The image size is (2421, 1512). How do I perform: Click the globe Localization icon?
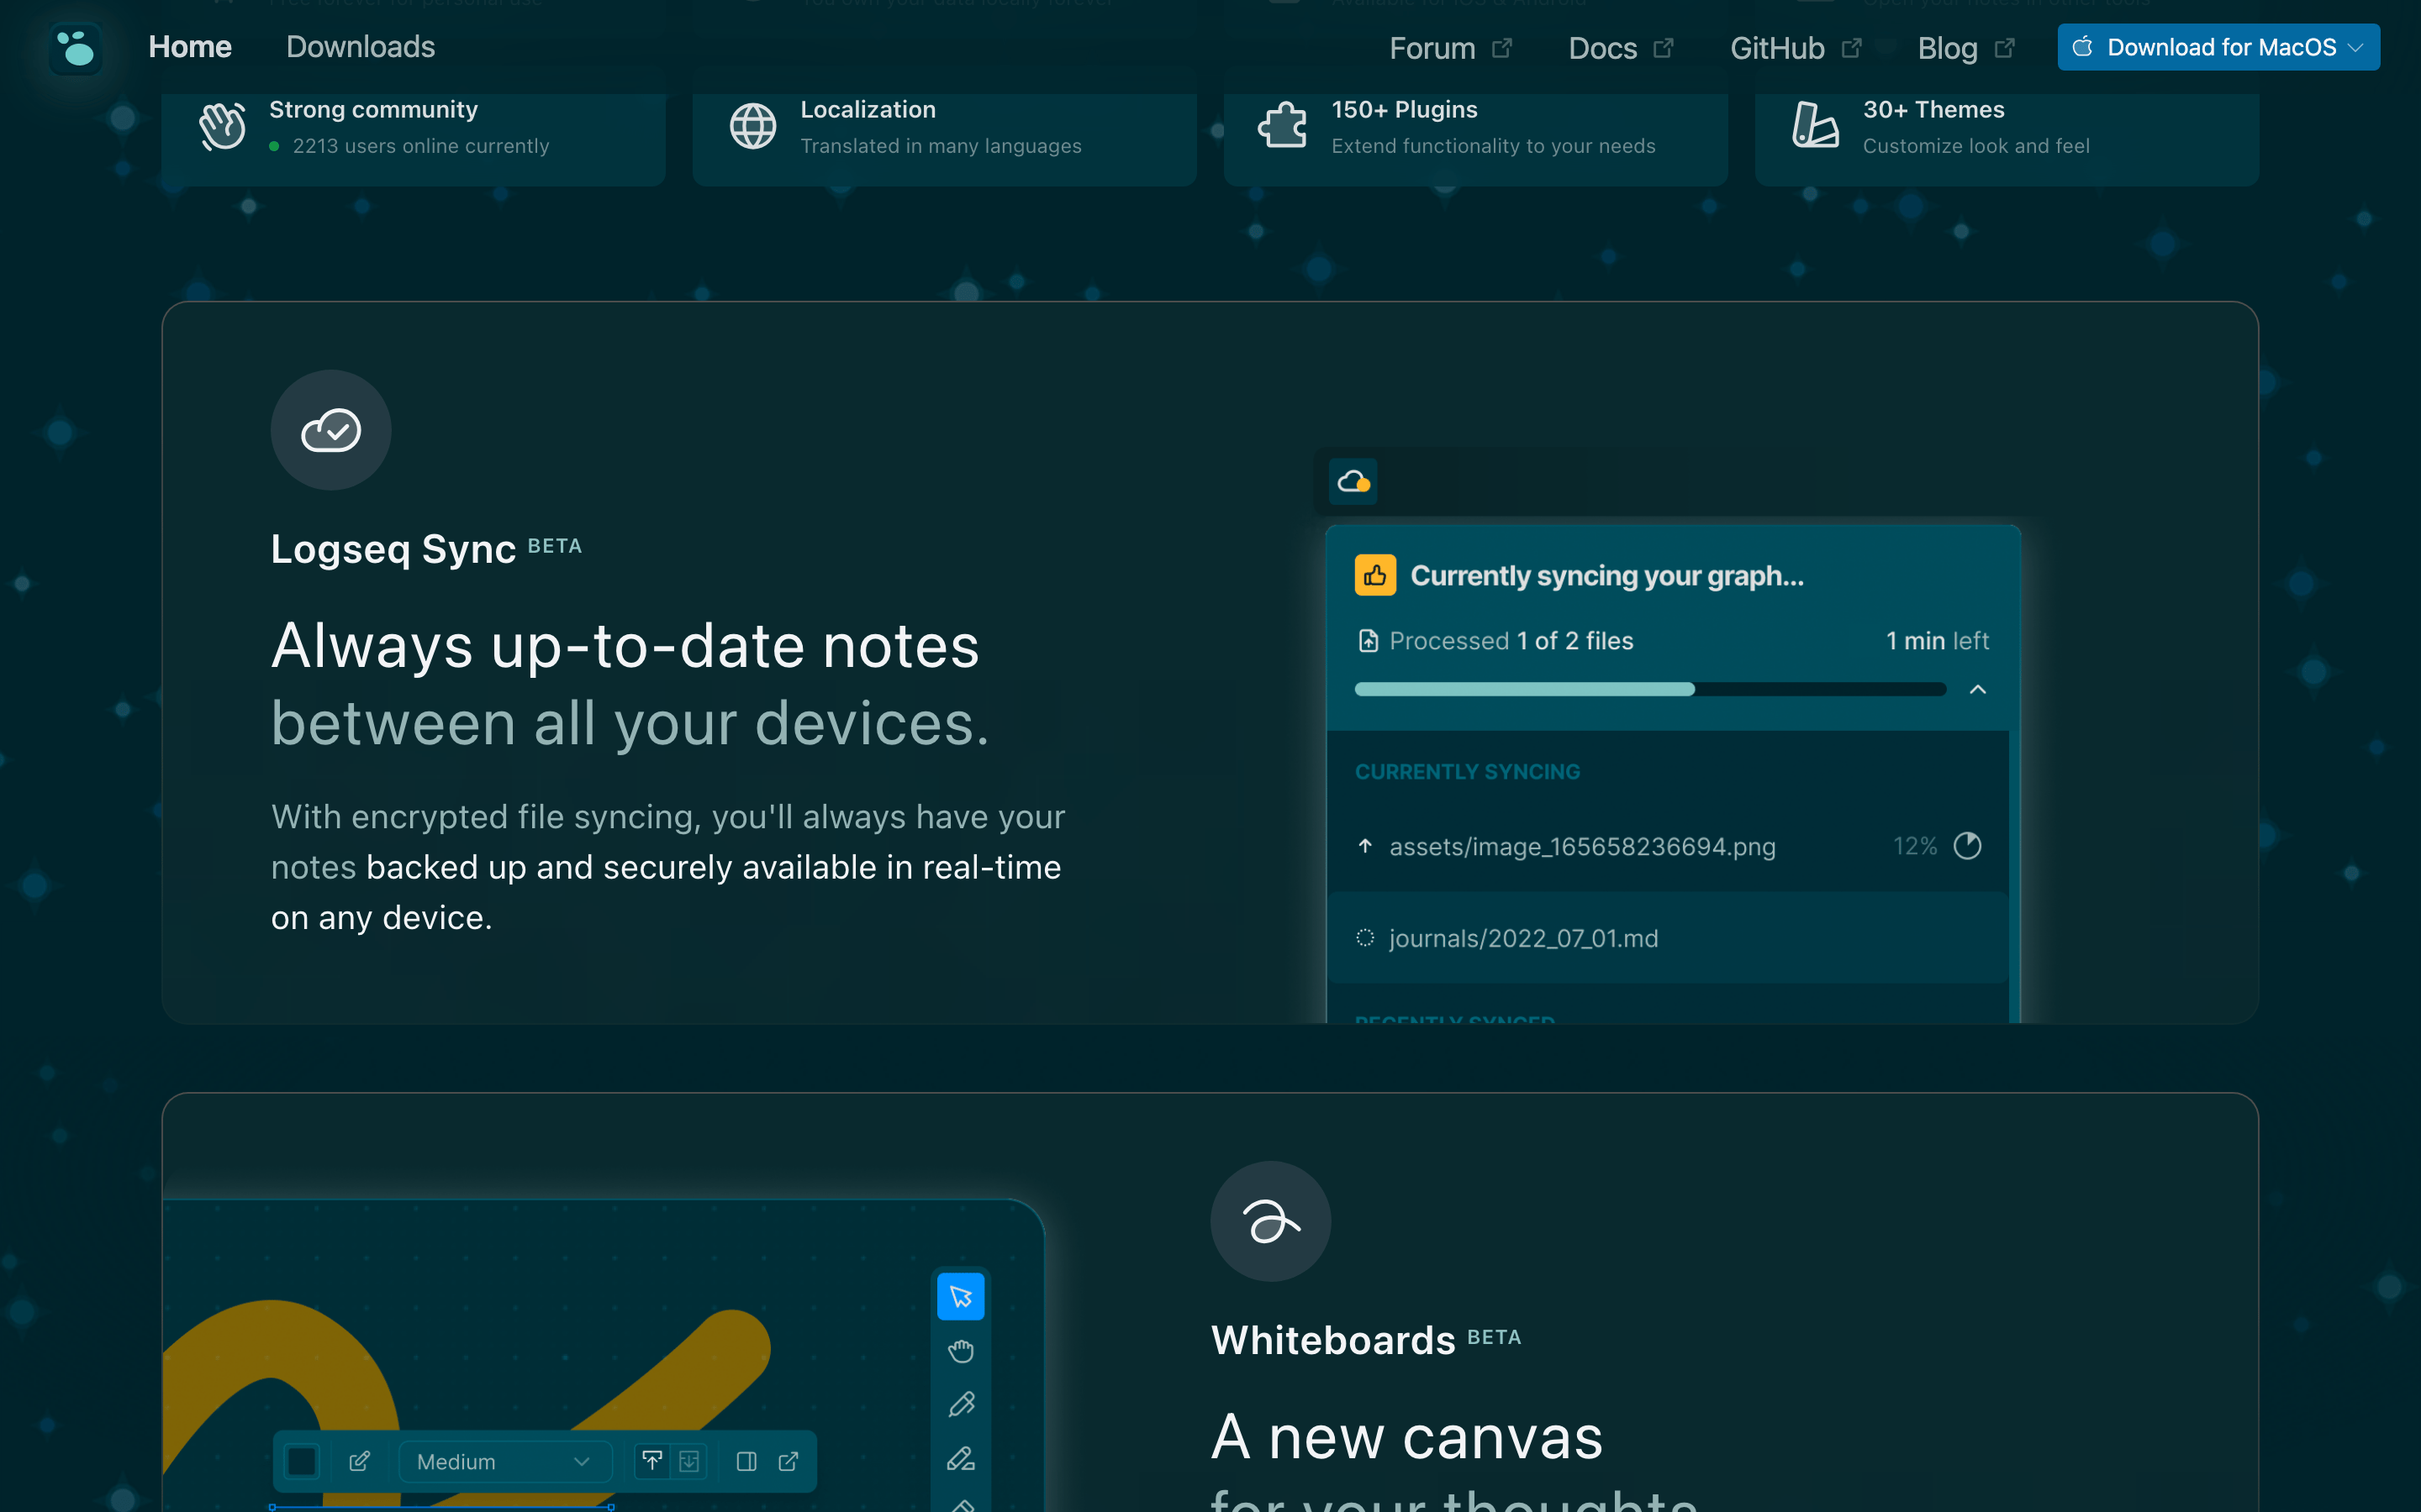point(752,127)
